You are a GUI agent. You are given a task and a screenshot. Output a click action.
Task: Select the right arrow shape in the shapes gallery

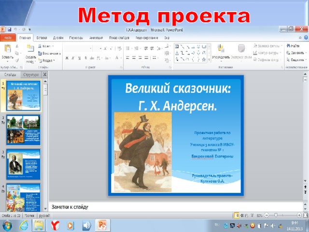(193, 53)
